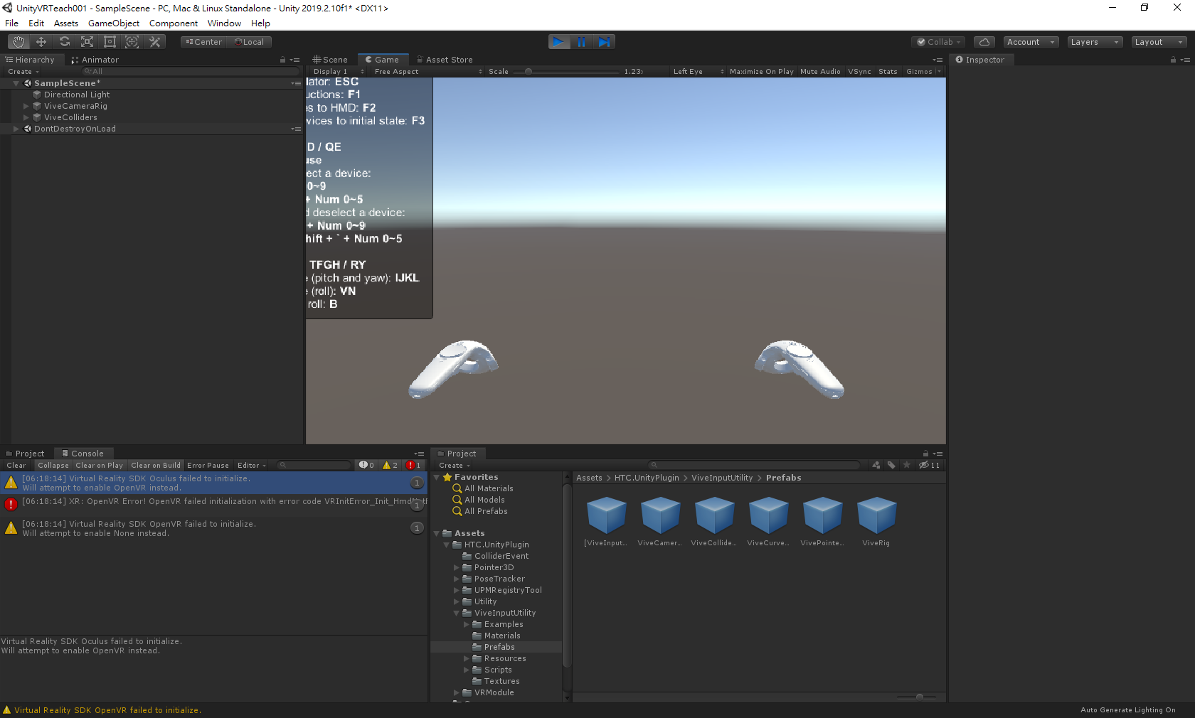Toggle hidden packages visibility count
This screenshot has height=718, width=1195.
(929, 465)
